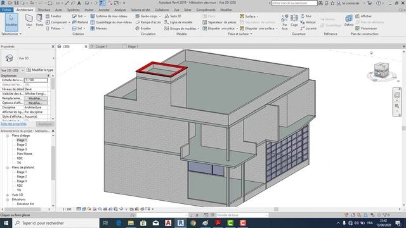Click the Rampe d'accès tool
Image resolution: width=406 pixels, height=228 pixels.
[x=148, y=22]
